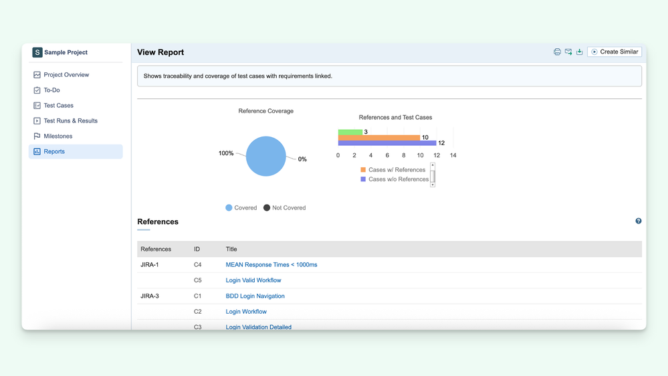The width and height of the screenshot is (668, 376).
Task: Click the purple bar labeled 12
Action: click(x=387, y=143)
